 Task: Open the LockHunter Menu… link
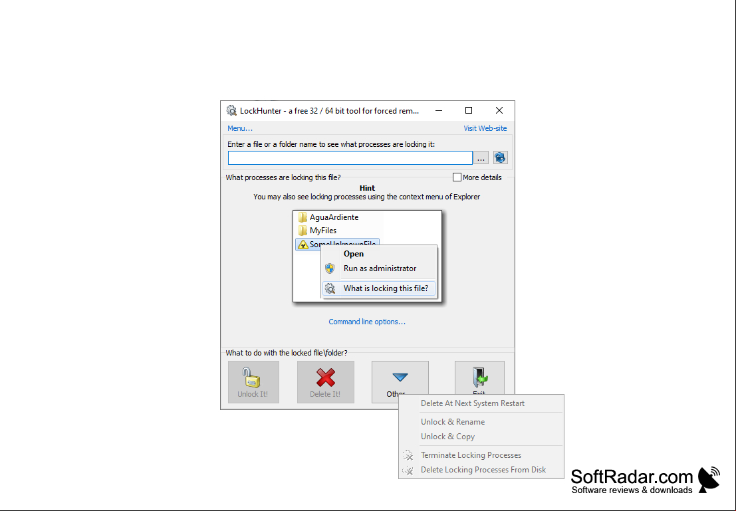[240, 128]
